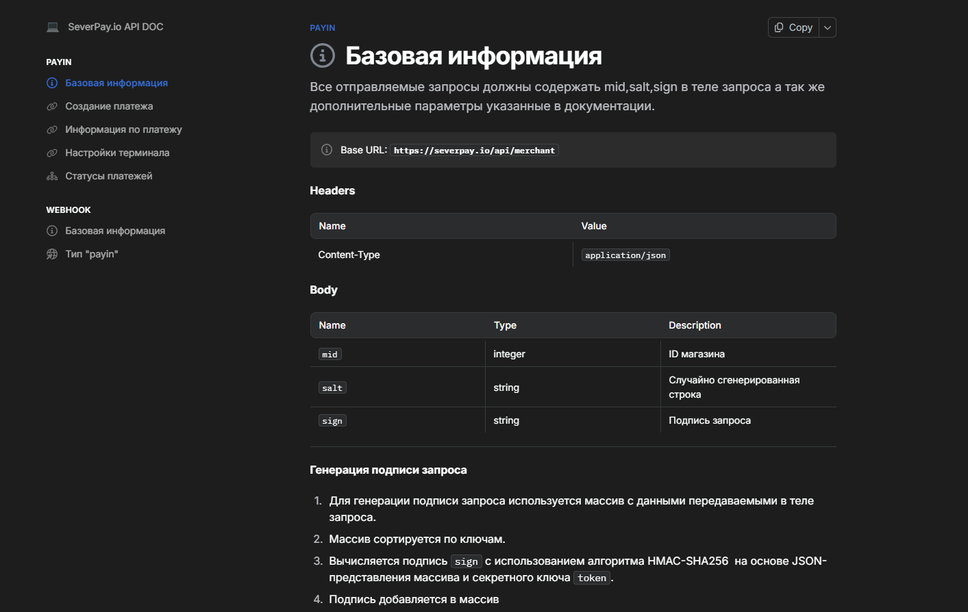Select the Base URL code text
The height and width of the screenshot is (612, 968).
tap(474, 151)
